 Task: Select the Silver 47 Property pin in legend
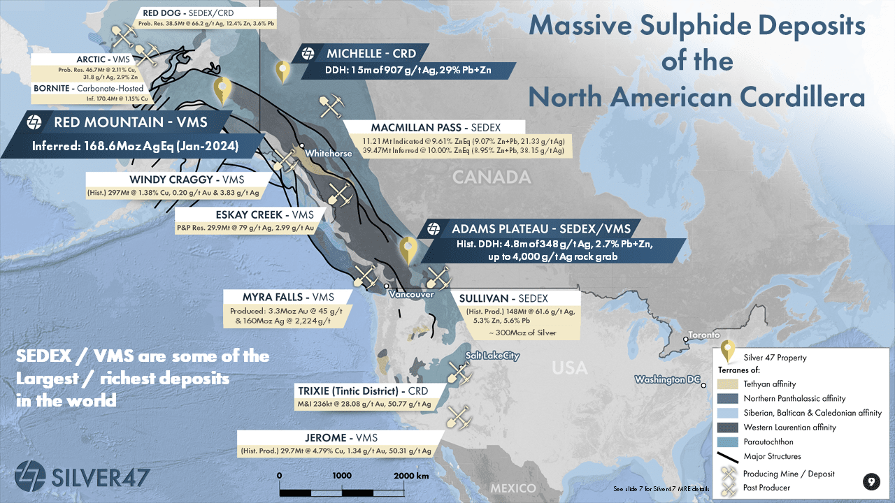pos(727,352)
